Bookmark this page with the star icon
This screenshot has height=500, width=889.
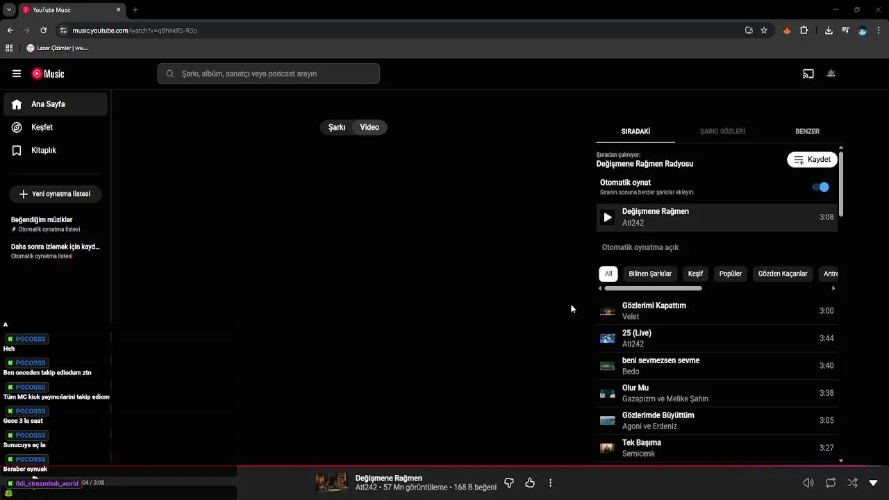pos(764,31)
